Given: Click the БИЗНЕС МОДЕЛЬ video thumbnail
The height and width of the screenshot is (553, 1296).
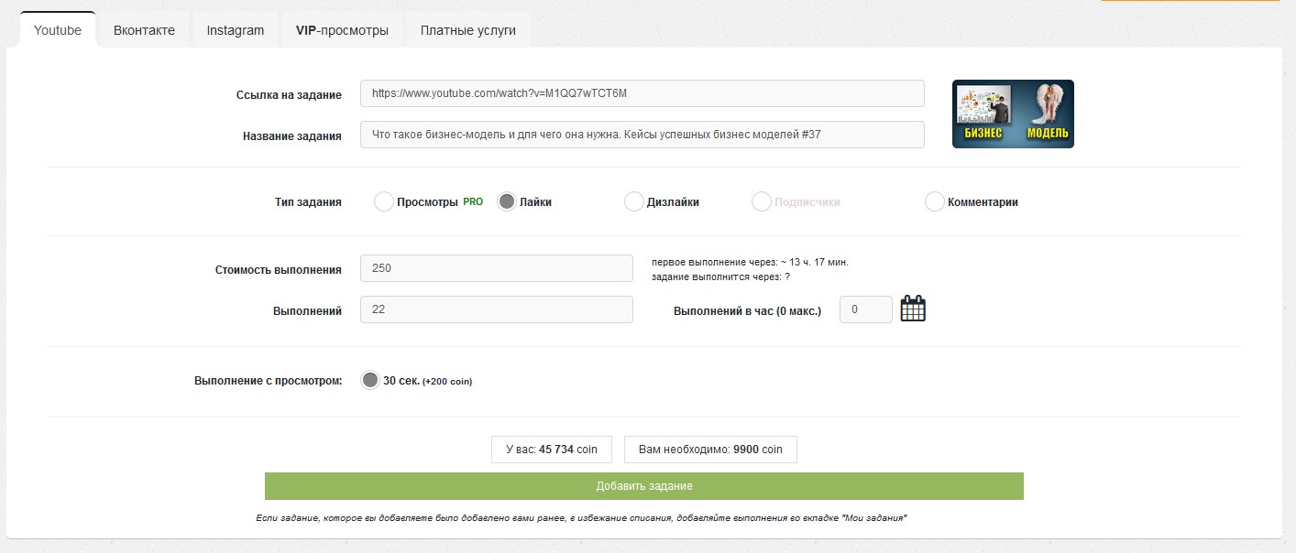Looking at the screenshot, I should 1013,114.
